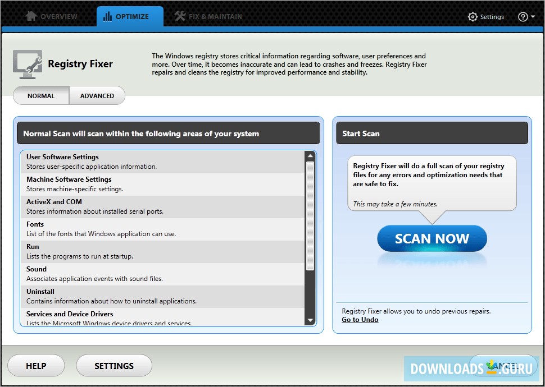This screenshot has width=545, height=387.
Task: Open the FIX & MAINTAIN section
Action: pyautogui.click(x=208, y=16)
